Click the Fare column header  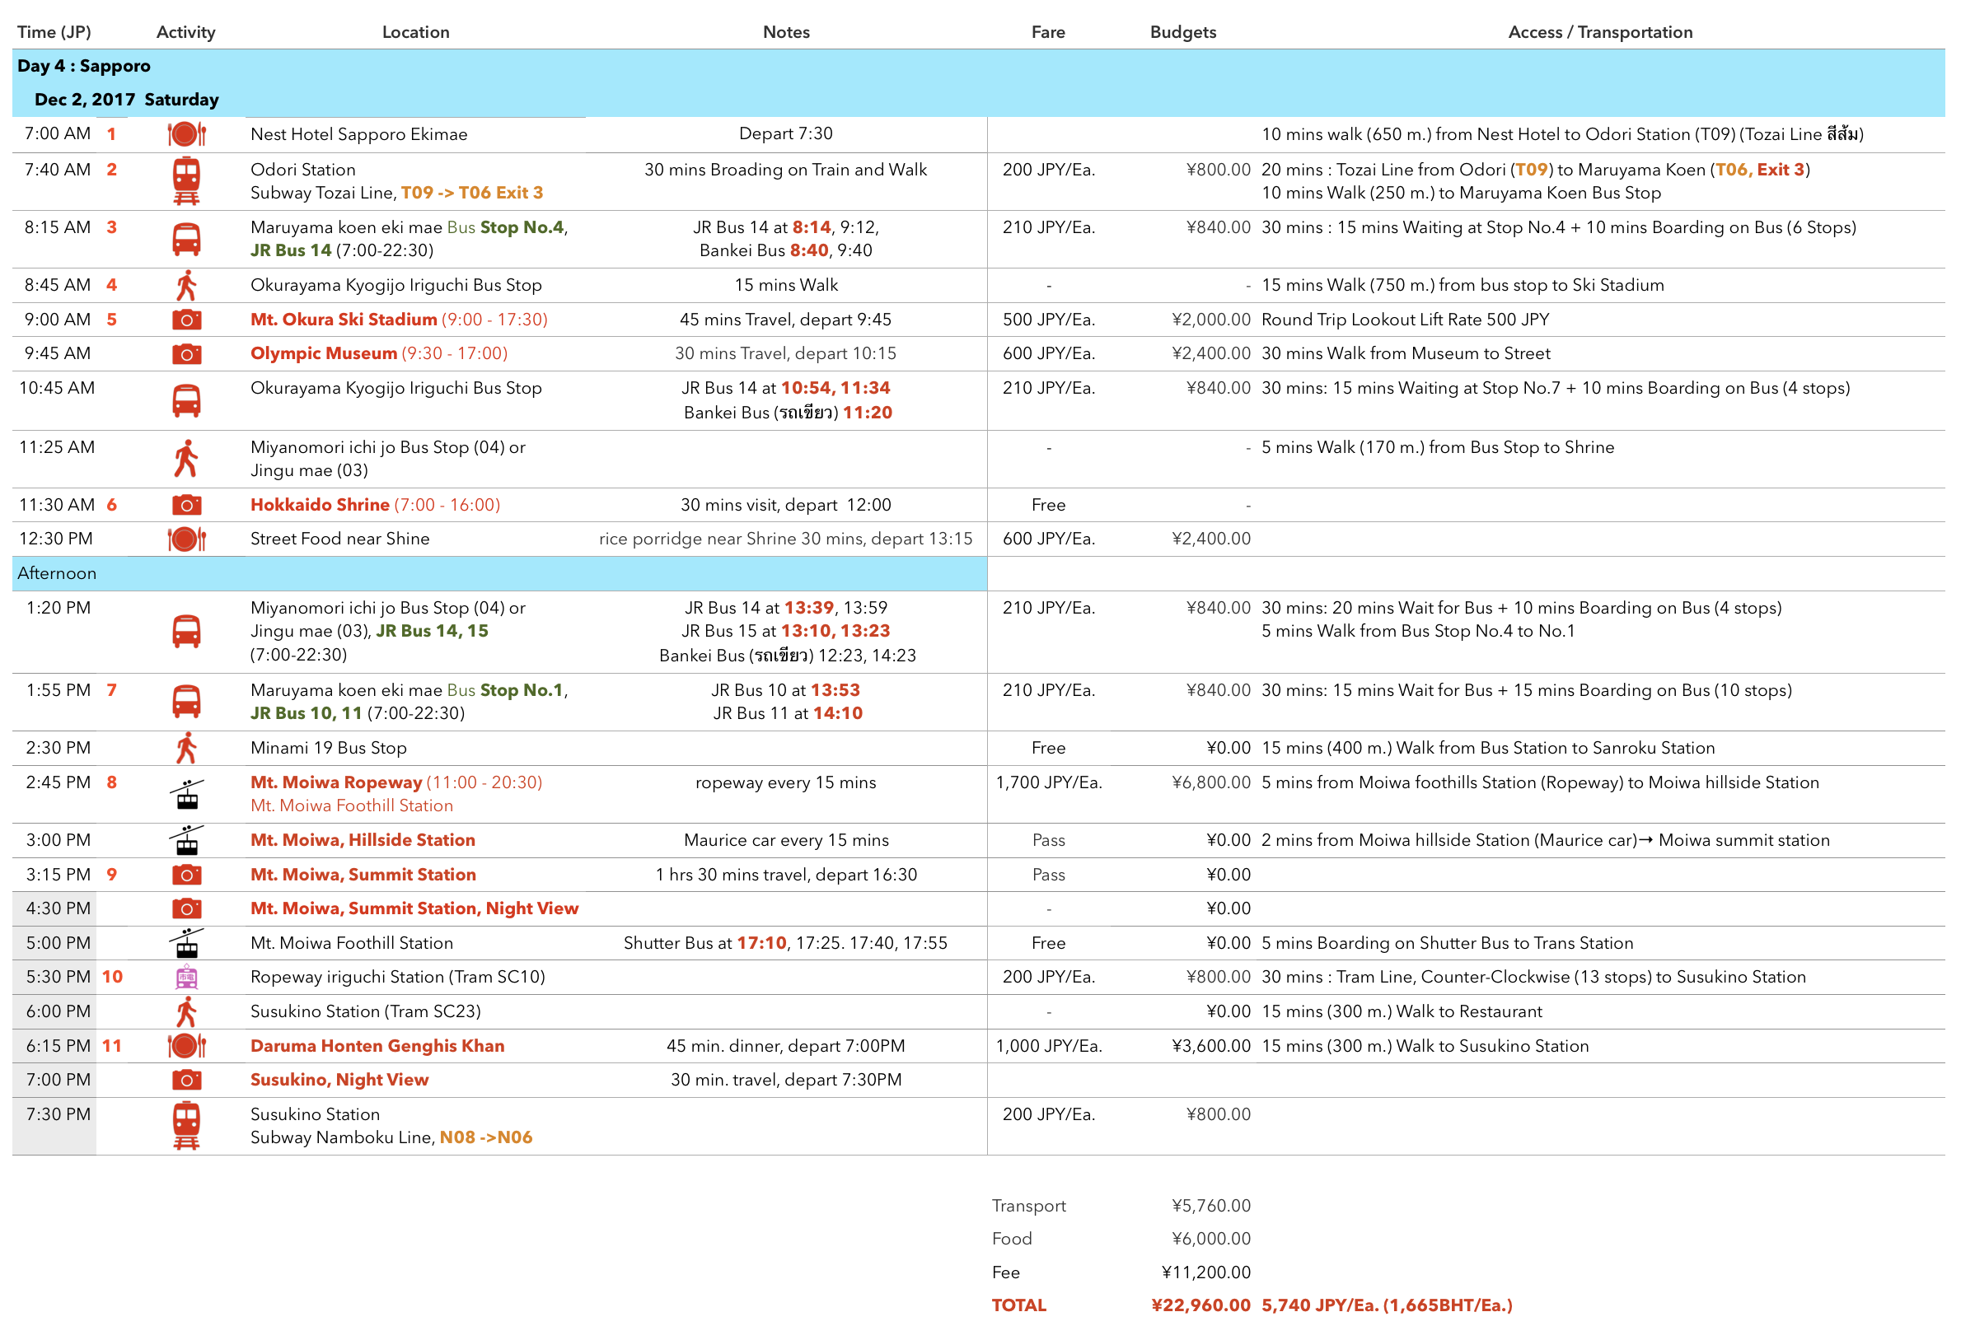point(1048,32)
